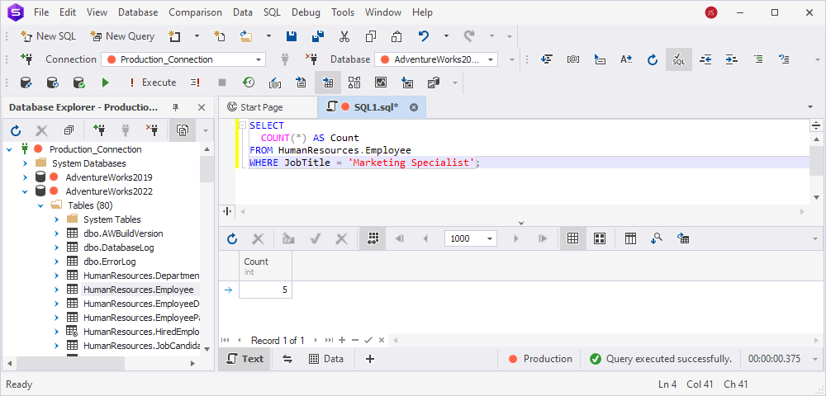826x396 pixels.
Task: Expand the HumanResources.Employee table node
Action: pos(56,290)
